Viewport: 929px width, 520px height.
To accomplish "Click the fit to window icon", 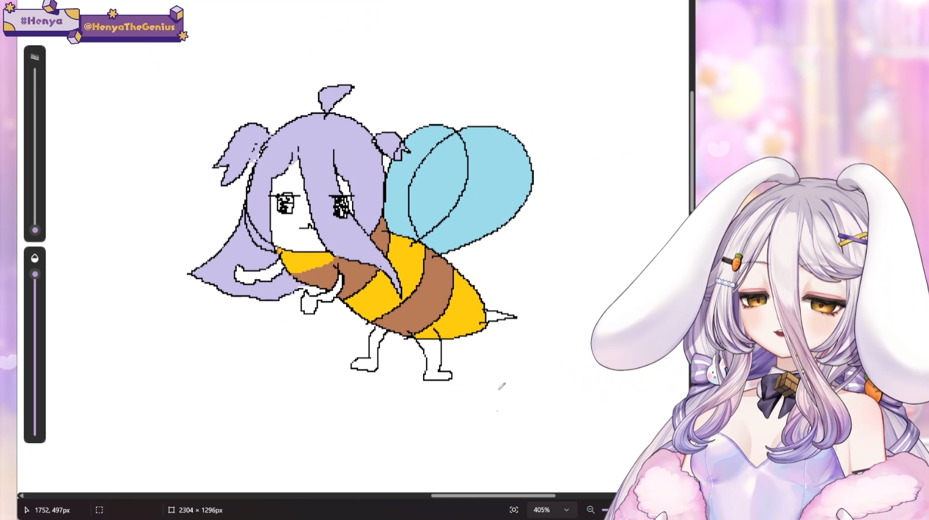I will point(514,510).
